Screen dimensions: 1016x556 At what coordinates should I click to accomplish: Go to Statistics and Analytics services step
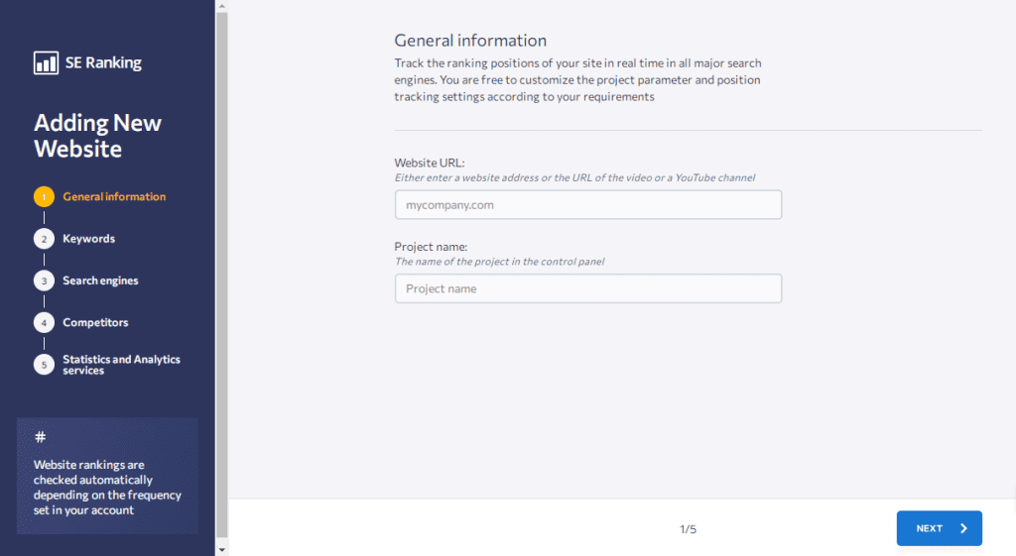pos(121,365)
